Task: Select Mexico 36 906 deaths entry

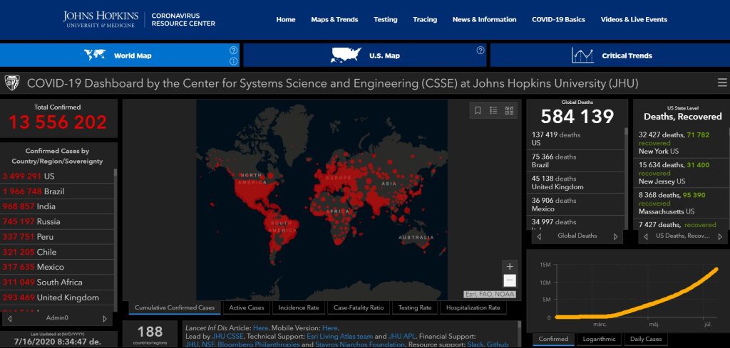Action: tap(575, 204)
